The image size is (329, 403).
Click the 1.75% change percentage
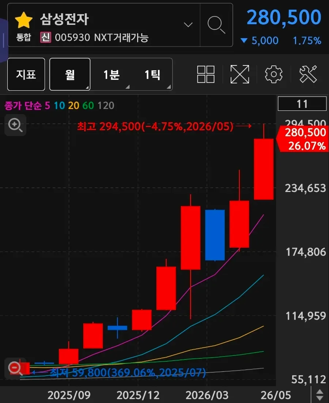pyautogui.click(x=307, y=41)
